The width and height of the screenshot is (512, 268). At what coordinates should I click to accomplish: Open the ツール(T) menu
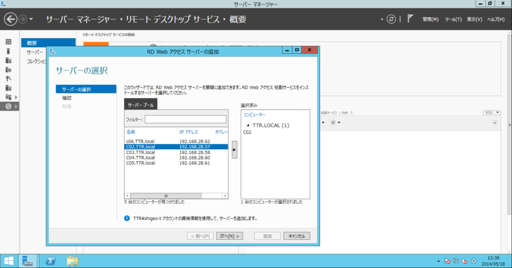453,20
